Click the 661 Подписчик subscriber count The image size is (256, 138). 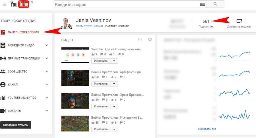(206, 24)
